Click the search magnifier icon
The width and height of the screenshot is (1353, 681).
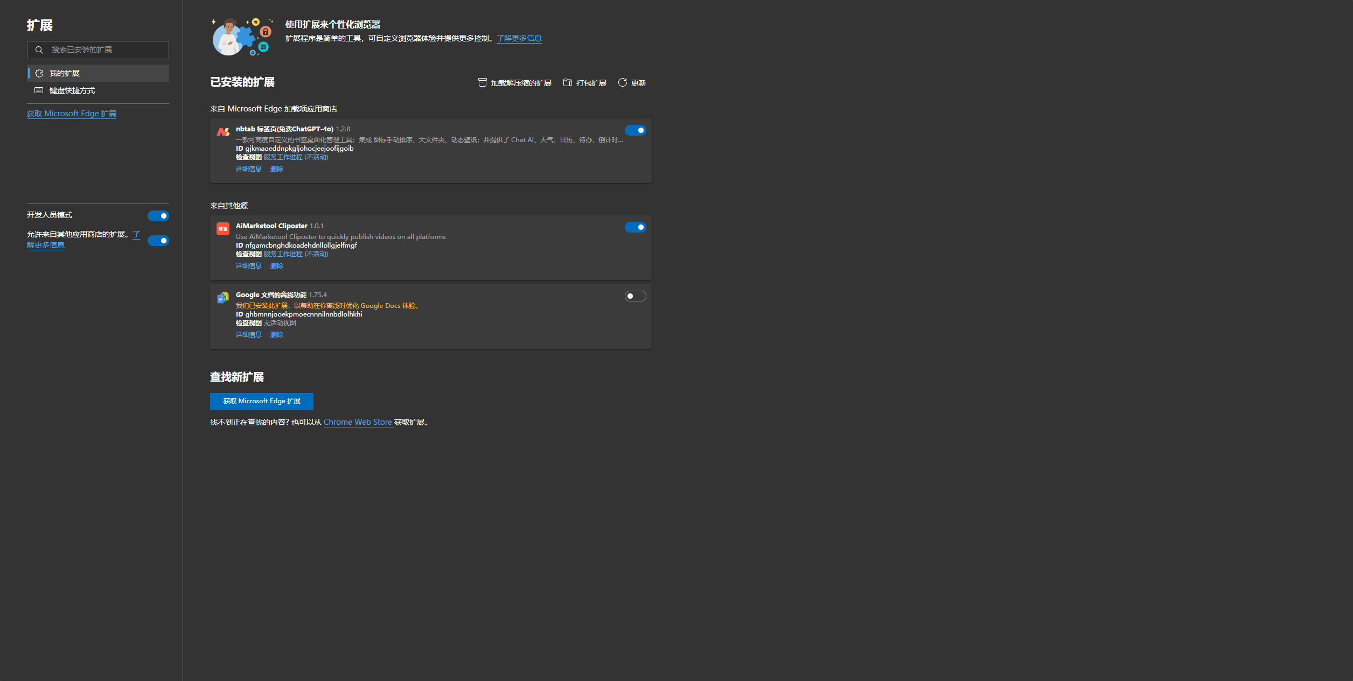(x=39, y=50)
